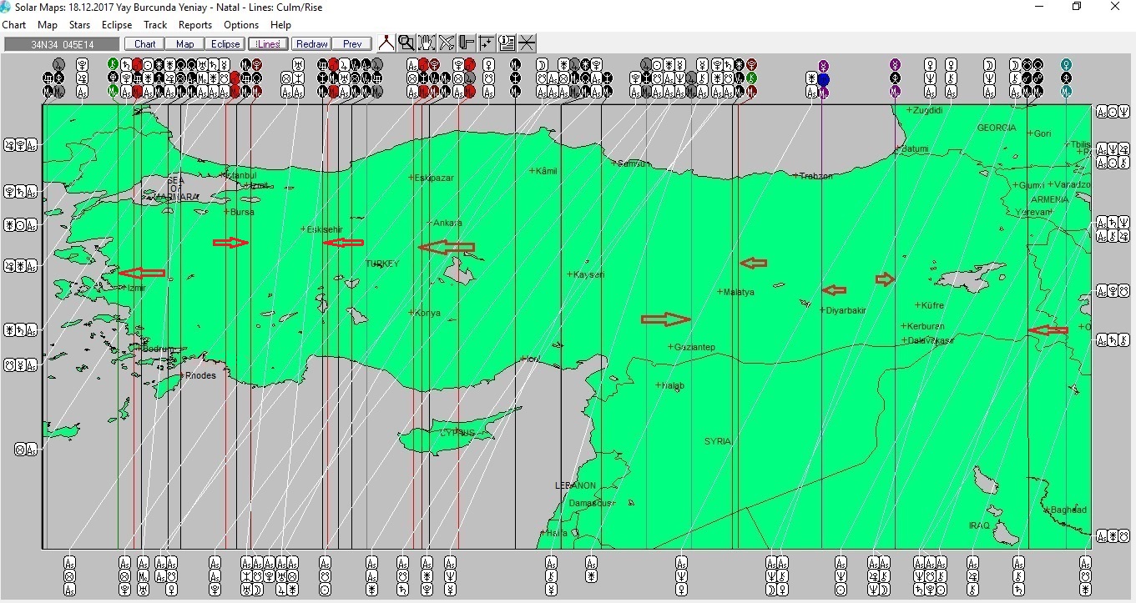Click the crossing lines toolbar icon
Image resolution: width=1136 pixels, height=603 pixels.
527,43
